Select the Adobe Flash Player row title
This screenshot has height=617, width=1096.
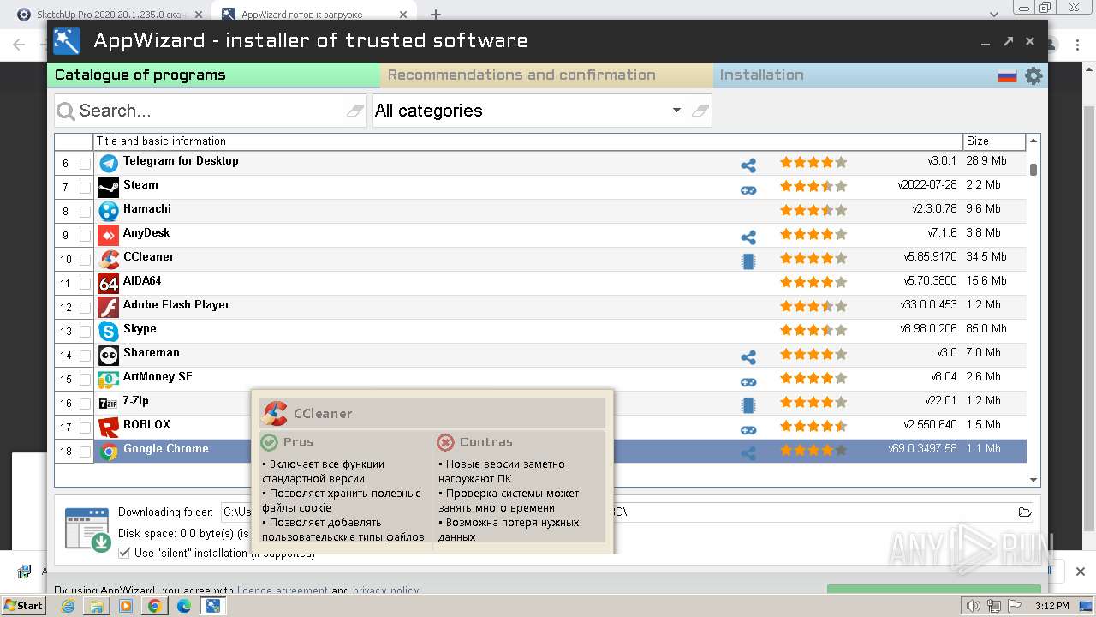point(176,305)
